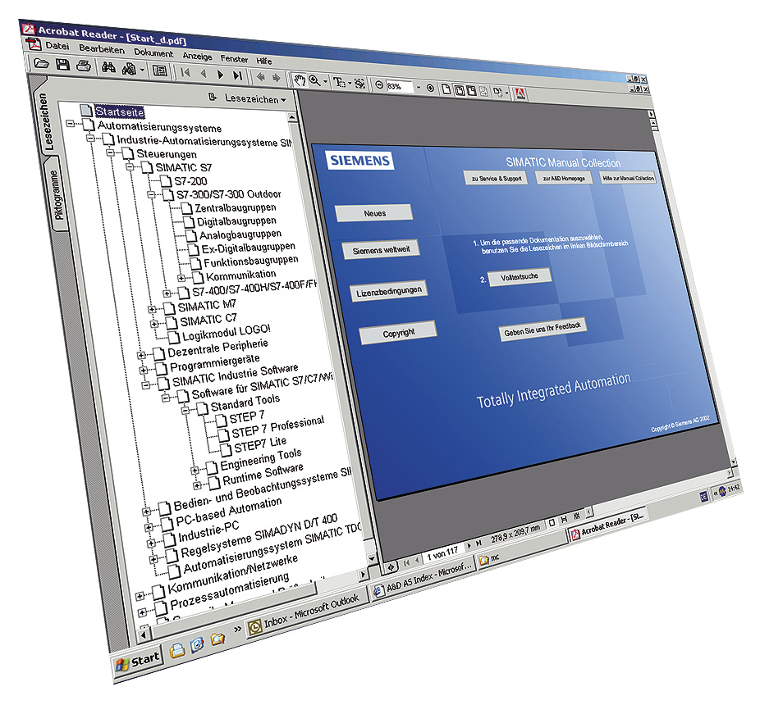Image resolution: width=760 pixels, height=705 pixels.
Task: Click the Siemens weltweit button
Action: click(x=381, y=250)
